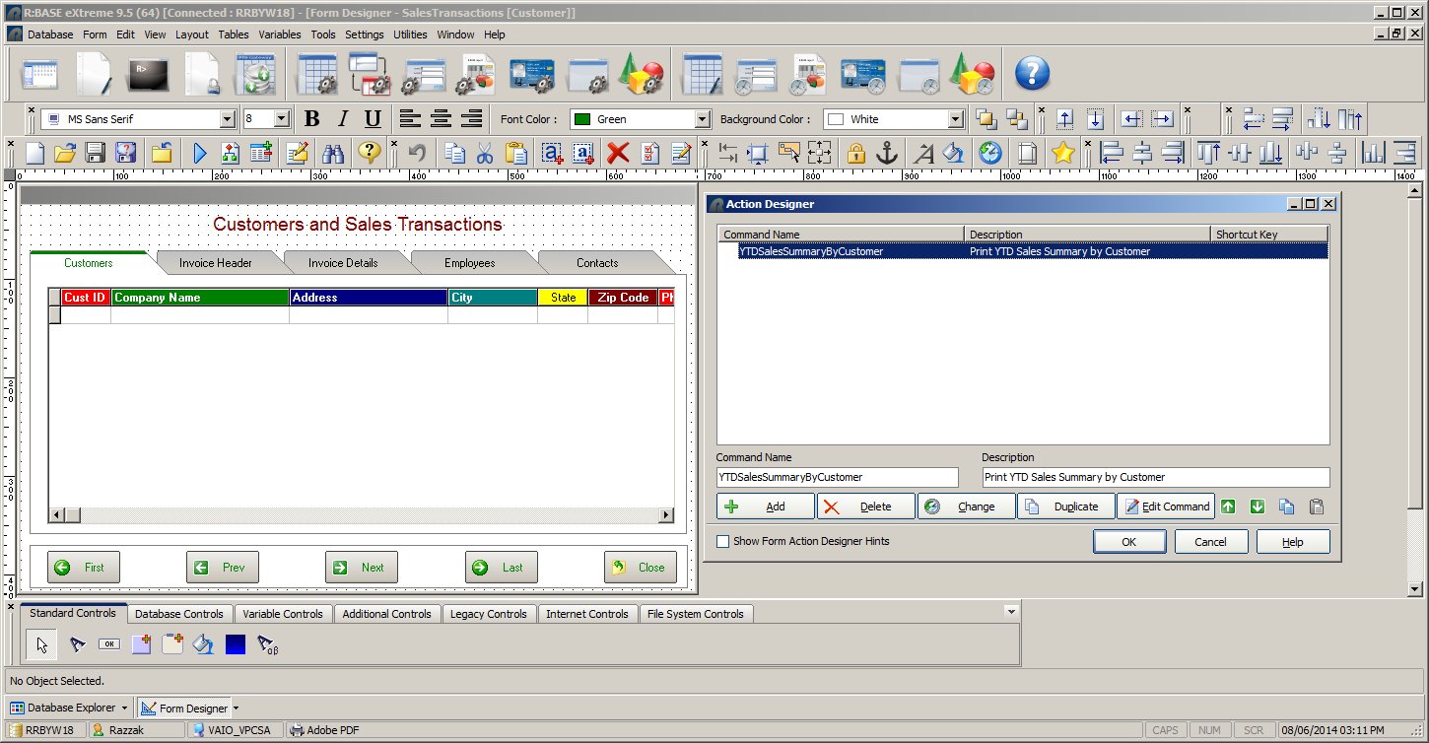Toggle bold text formatting
Screen dimensions: 1429x743
coord(312,119)
